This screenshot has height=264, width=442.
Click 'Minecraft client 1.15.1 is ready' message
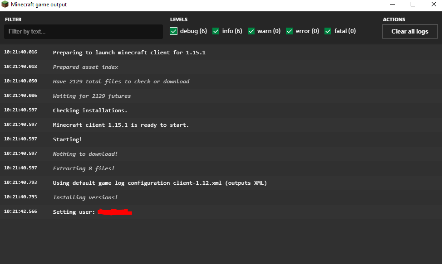click(121, 125)
